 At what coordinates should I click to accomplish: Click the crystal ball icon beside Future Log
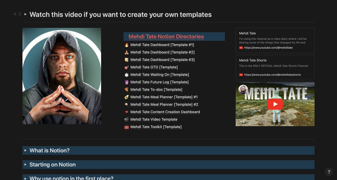[126, 82]
